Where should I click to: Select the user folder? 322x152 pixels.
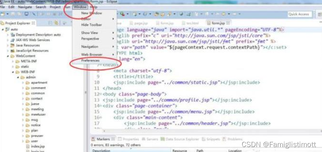point(34,141)
